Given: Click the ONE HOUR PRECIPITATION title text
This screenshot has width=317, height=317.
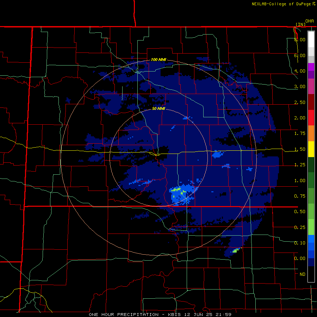Looking at the screenshot, I should point(124,315).
